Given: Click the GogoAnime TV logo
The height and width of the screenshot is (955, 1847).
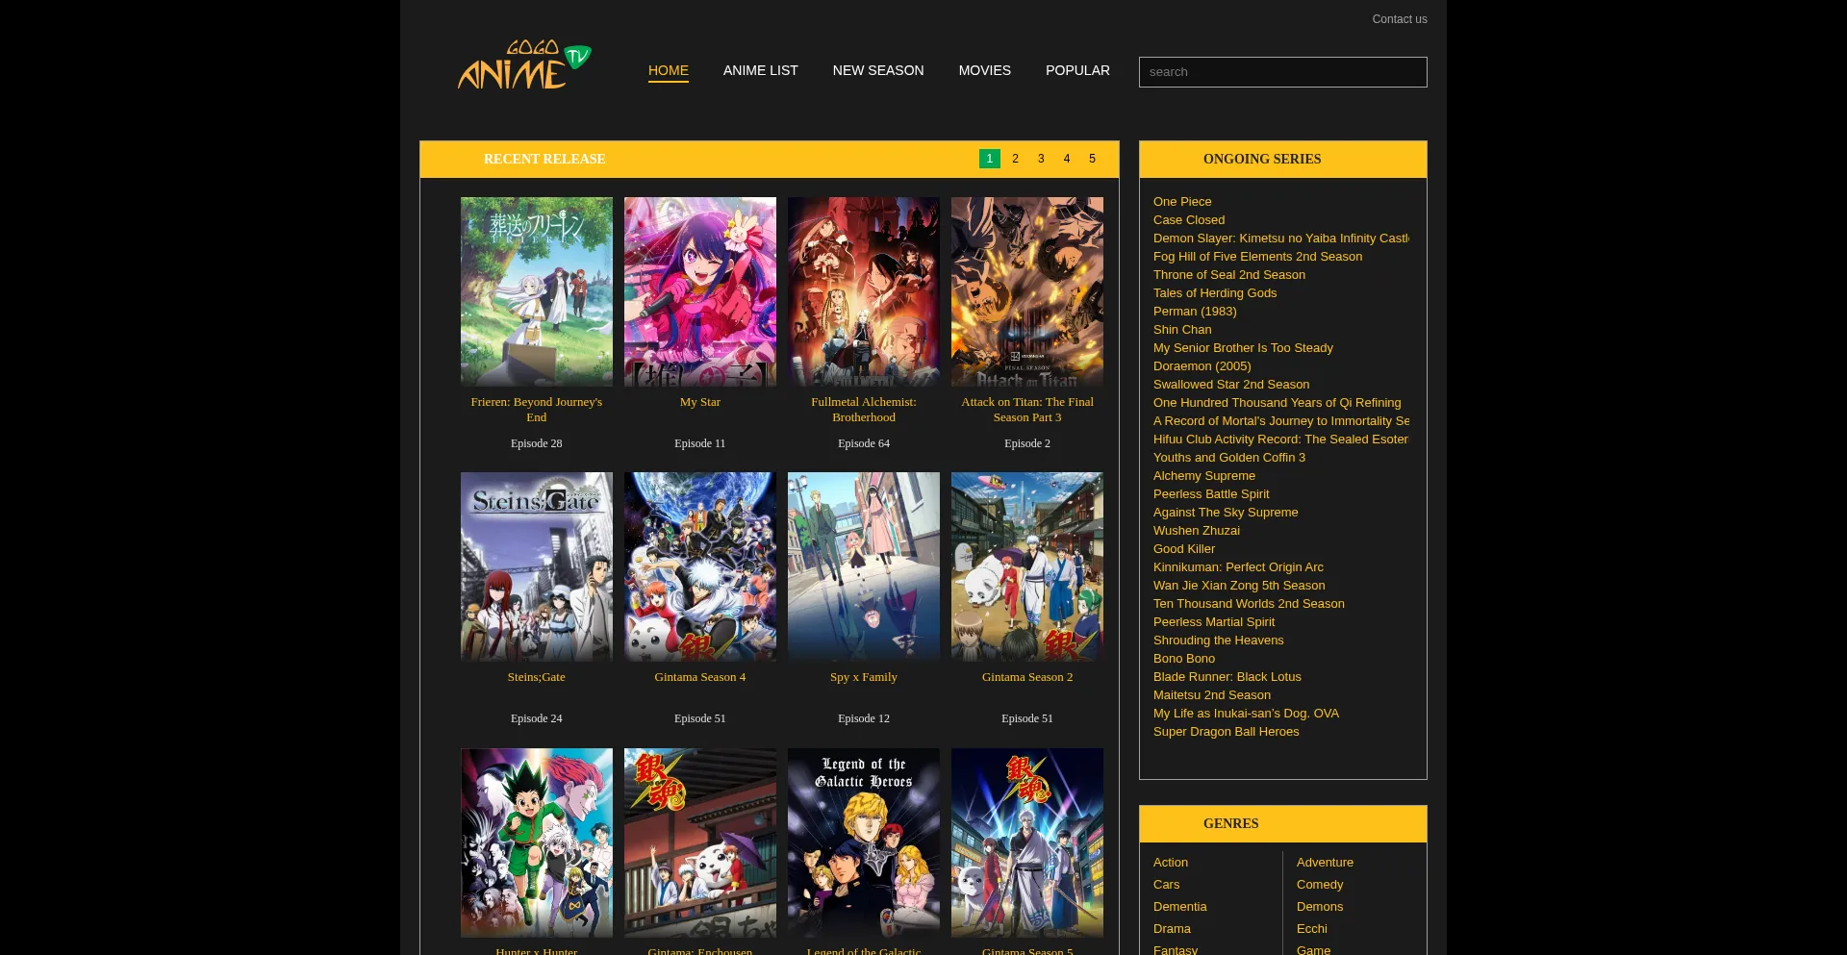Looking at the screenshot, I should tap(523, 65).
